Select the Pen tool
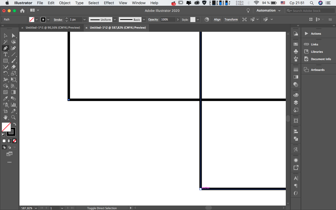The image size is (336, 210). (5, 48)
